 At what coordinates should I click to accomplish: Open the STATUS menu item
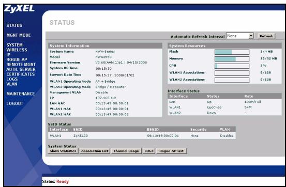point(14,25)
